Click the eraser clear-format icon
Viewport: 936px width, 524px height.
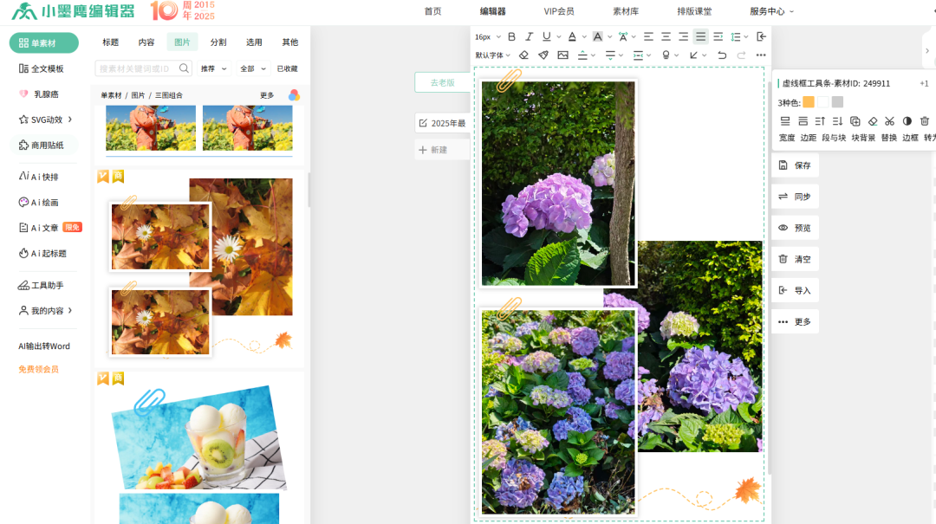coord(523,55)
